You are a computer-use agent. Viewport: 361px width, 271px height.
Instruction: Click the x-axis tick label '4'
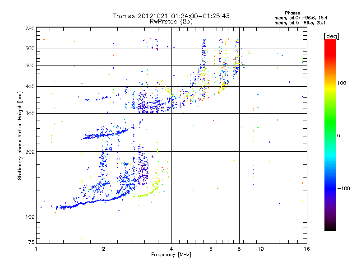tap(171, 249)
